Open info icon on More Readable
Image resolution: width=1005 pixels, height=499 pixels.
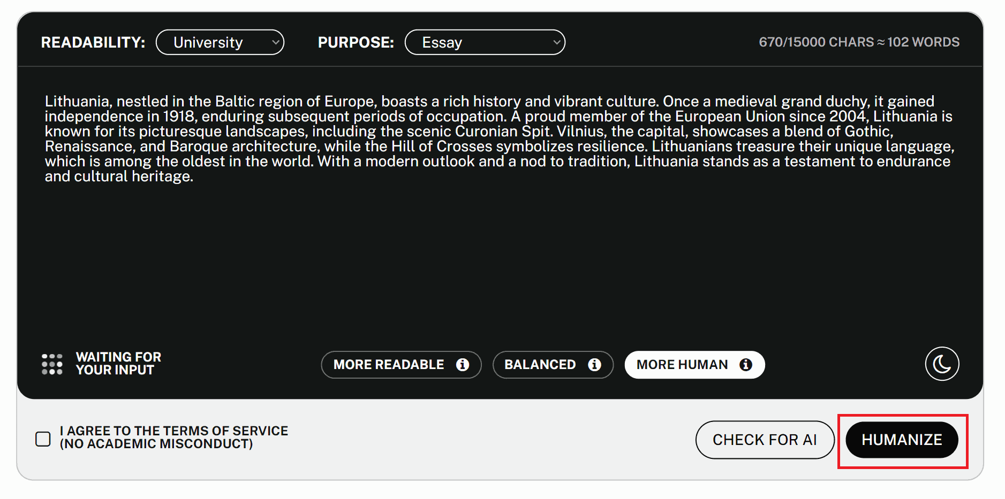click(463, 365)
